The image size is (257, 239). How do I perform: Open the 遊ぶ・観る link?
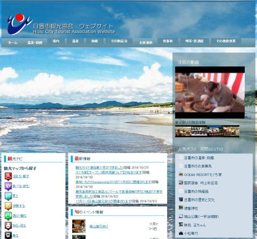19,215
